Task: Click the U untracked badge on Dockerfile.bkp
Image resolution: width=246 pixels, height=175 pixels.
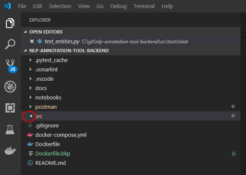Action: (234, 154)
